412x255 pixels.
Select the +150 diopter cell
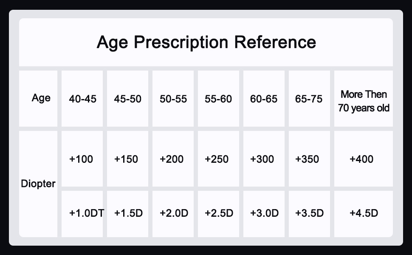126,159
